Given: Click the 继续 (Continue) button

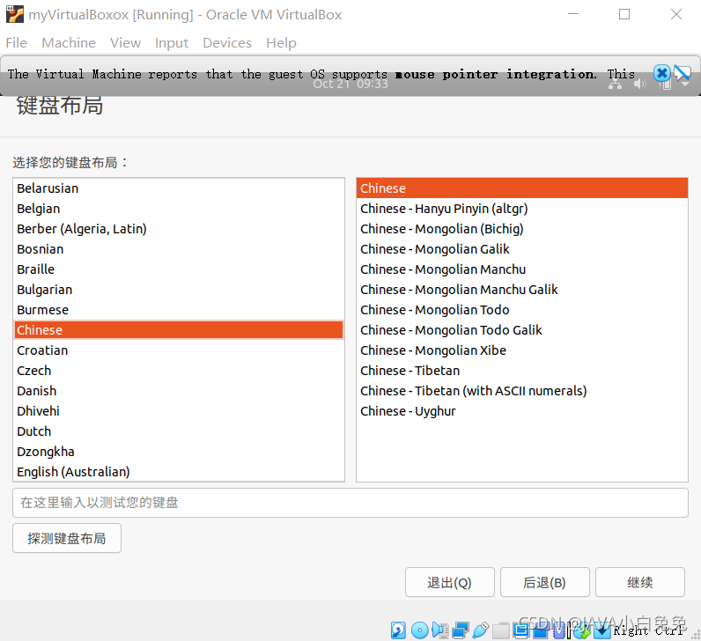Looking at the screenshot, I should tap(639, 582).
